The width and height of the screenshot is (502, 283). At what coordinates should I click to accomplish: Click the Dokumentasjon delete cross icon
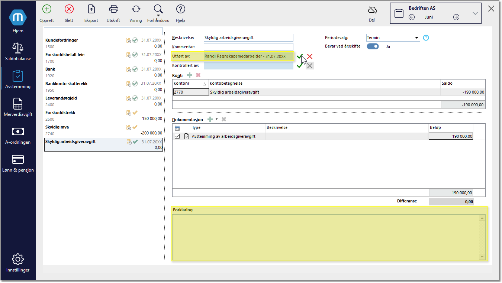[224, 119]
